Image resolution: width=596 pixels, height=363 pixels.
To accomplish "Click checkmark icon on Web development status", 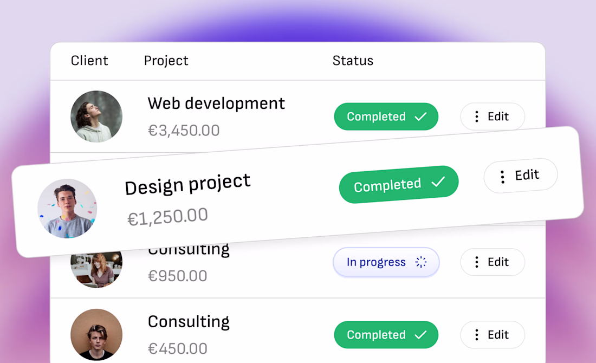I will (x=420, y=116).
